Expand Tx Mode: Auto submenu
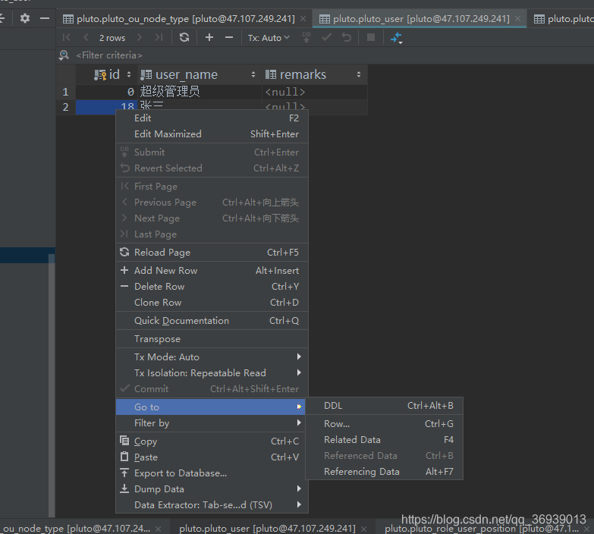 click(x=212, y=357)
